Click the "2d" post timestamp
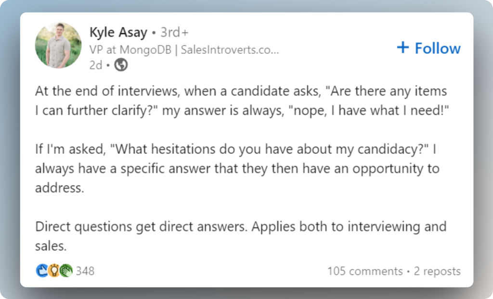This screenshot has height=299, width=493. coord(95,65)
